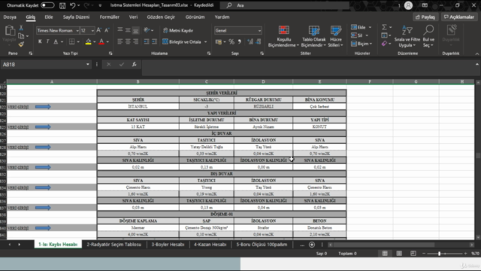481x271 pixels.
Task: Click the Clear eraser icon
Action: pos(384,44)
